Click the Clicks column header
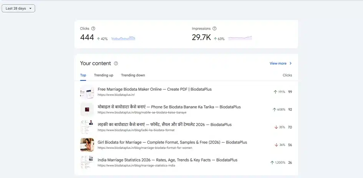The image size is (363, 178). [x=287, y=75]
